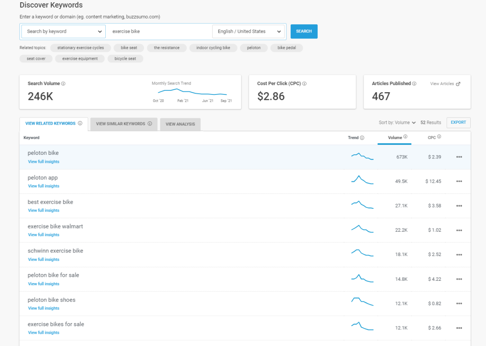Click info icon next to Trend column
The height and width of the screenshot is (346, 486).
pyautogui.click(x=362, y=138)
